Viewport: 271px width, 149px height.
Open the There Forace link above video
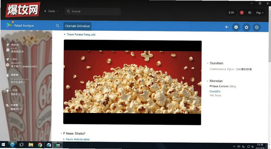click(x=81, y=35)
